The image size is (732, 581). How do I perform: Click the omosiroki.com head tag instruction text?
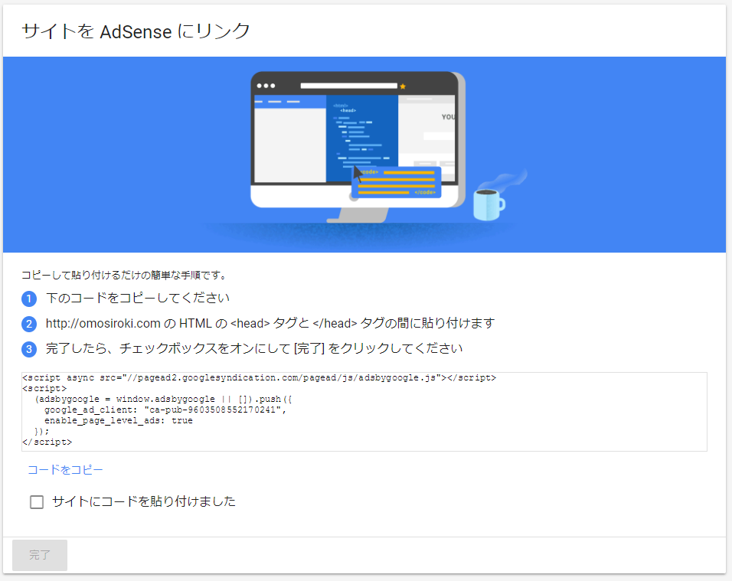(270, 323)
